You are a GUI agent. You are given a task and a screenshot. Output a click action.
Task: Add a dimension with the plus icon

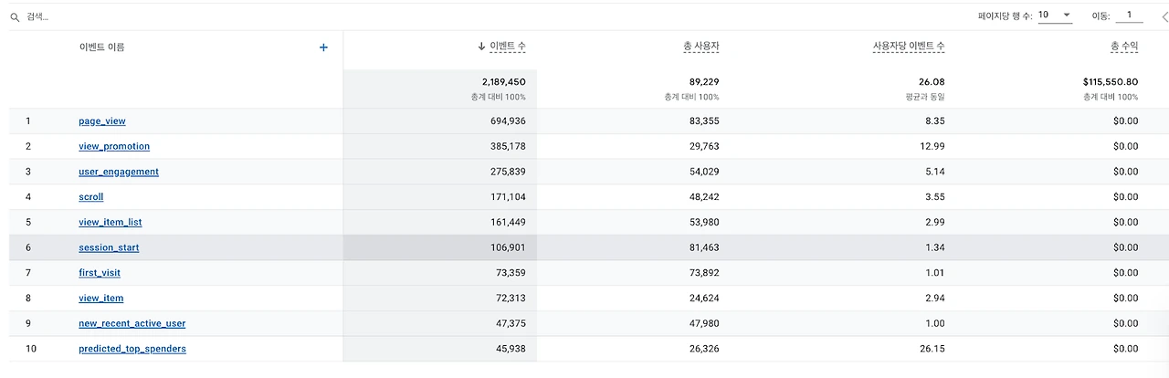(323, 47)
